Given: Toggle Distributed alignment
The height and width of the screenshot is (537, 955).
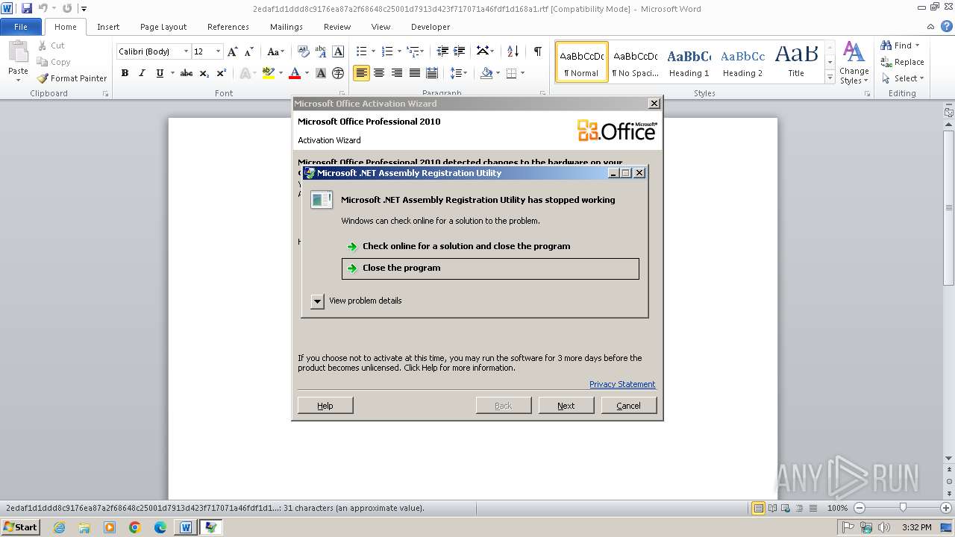Looking at the screenshot, I should [x=431, y=73].
